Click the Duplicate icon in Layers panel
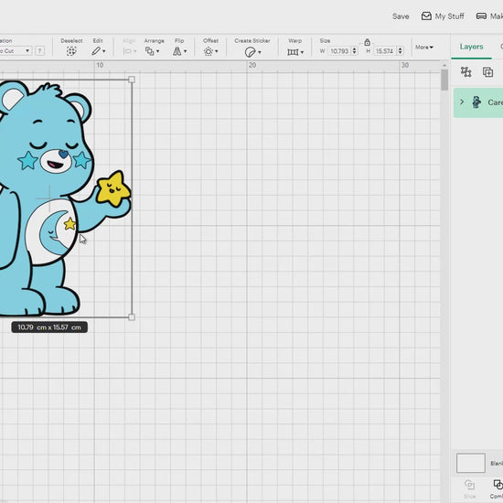The width and height of the screenshot is (503, 503). click(487, 72)
